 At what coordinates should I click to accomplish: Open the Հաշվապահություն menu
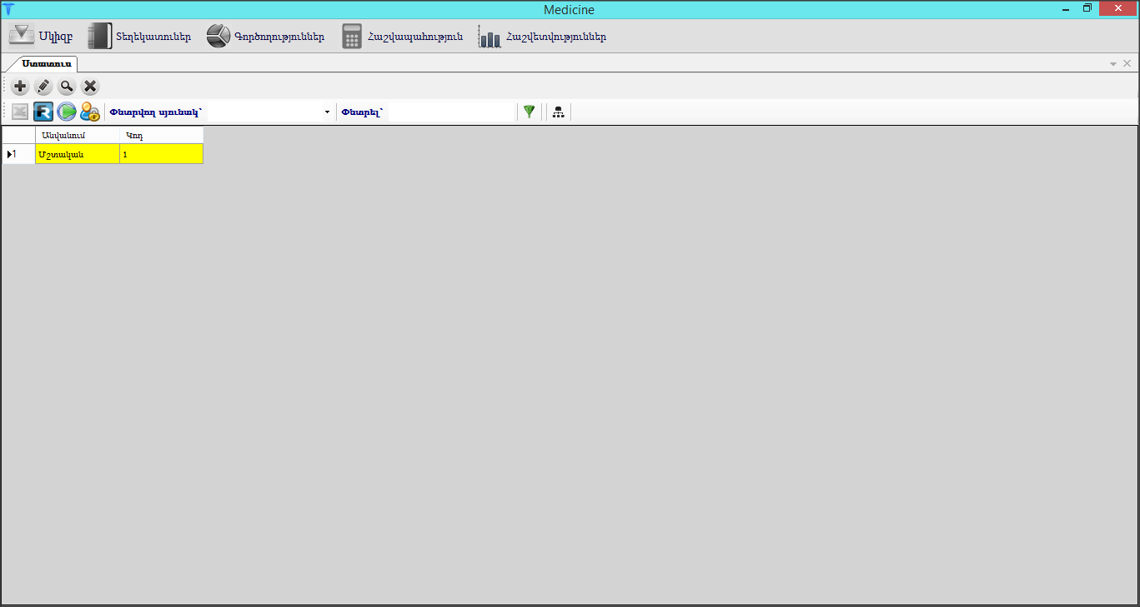402,37
